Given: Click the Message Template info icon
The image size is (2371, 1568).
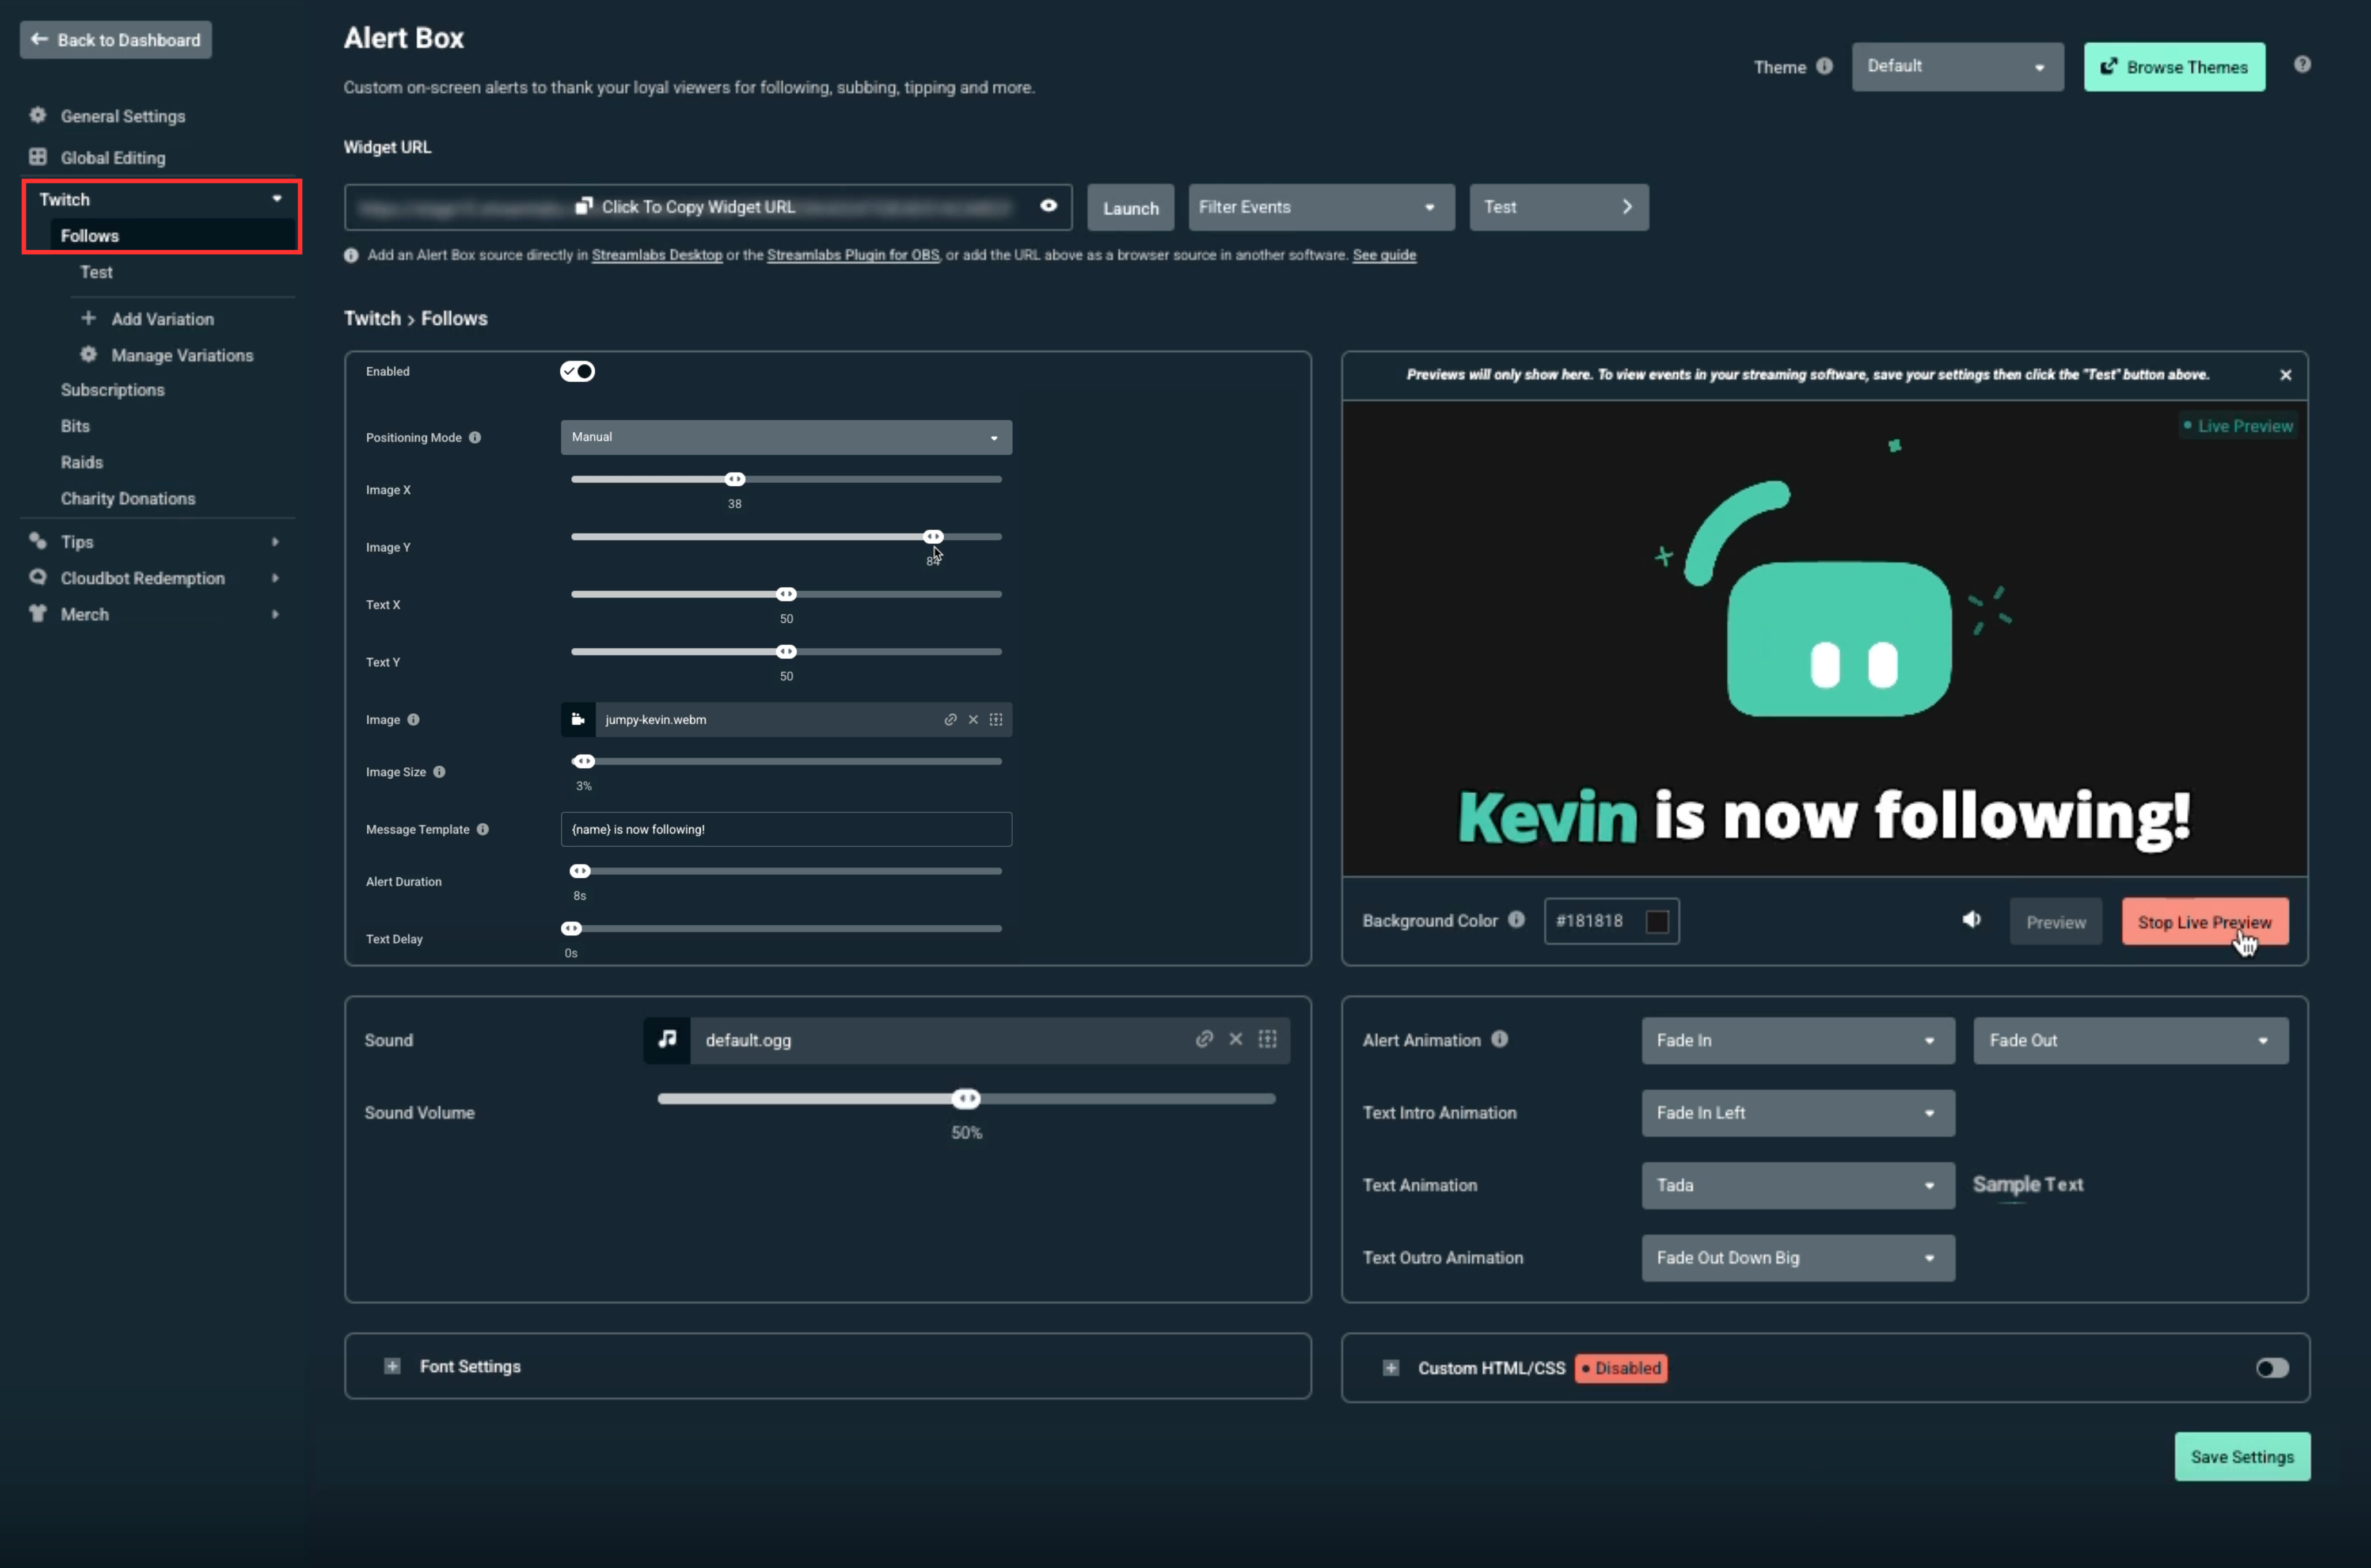Looking at the screenshot, I should click(x=483, y=829).
